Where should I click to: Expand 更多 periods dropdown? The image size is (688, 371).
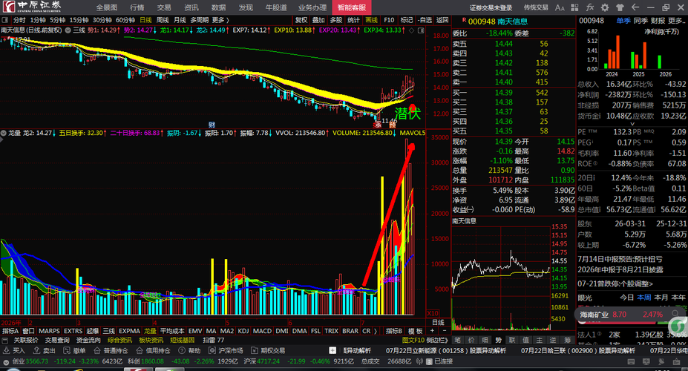point(220,20)
